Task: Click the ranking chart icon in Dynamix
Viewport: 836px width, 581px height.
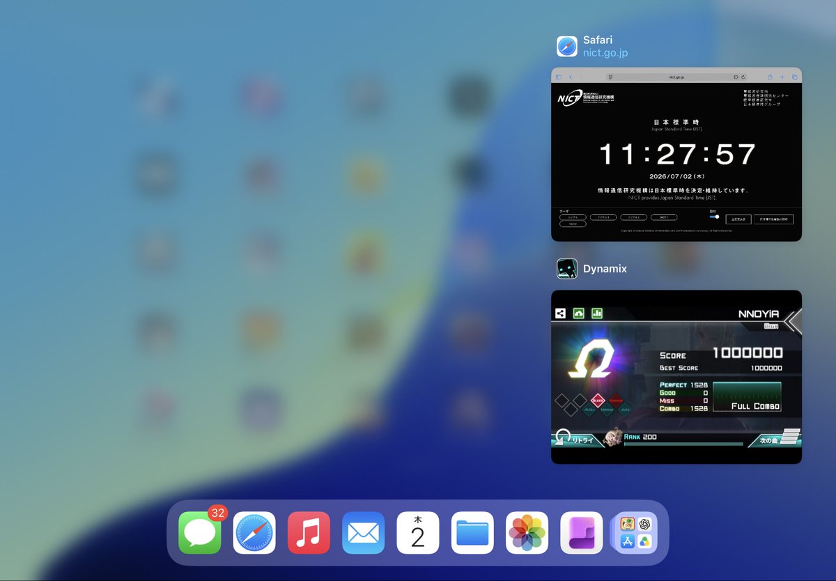Action: pyautogui.click(x=597, y=313)
